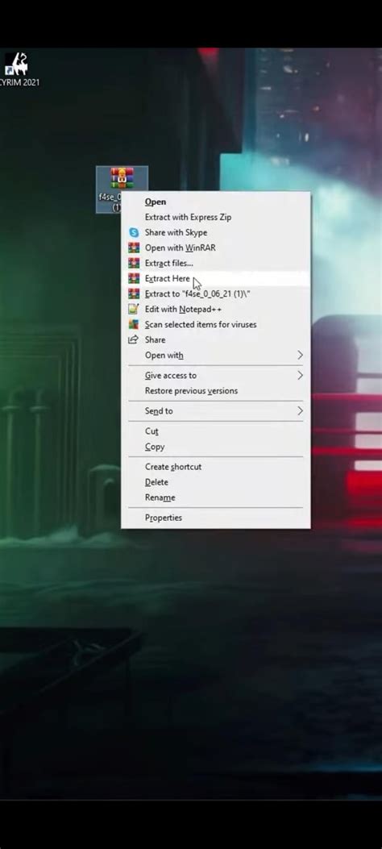Select Edit with Notepad++
Image resolution: width=382 pixels, height=849 pixels.
click(x=183, y=309)
